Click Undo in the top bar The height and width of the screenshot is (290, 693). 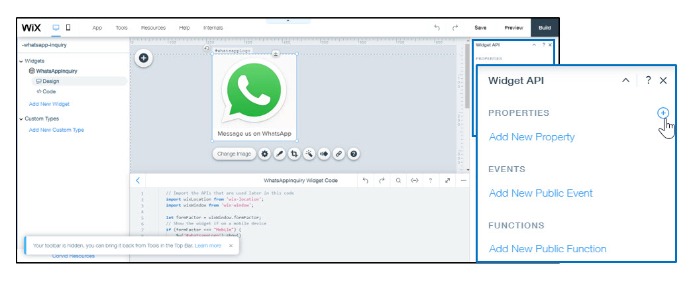(437, 28)
